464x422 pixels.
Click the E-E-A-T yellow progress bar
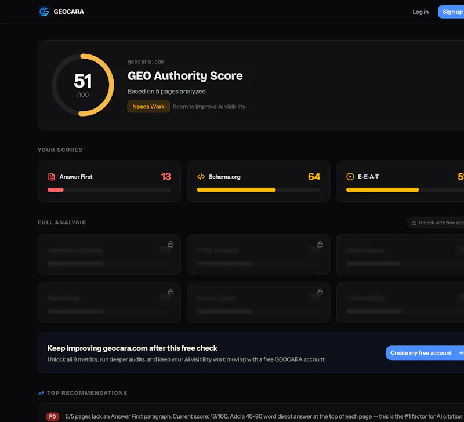(382, 190)
